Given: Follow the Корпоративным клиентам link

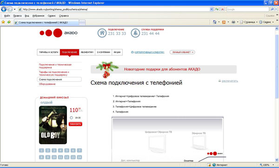Looking at the screenshot, I should [149, 53].
